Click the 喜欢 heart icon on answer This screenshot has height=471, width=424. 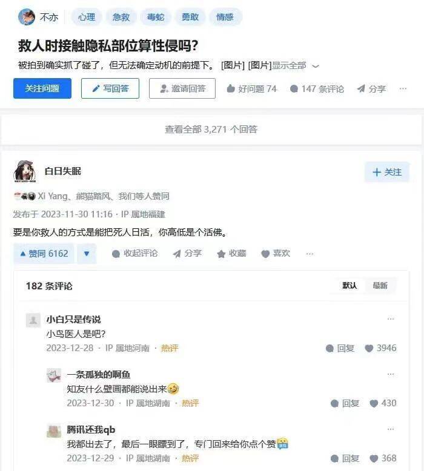pyautogui.click(x=265, y=254)
